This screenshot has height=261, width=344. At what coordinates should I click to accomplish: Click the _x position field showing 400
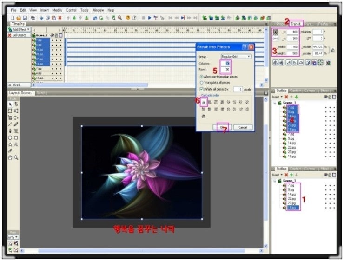(x=292, y=32)
